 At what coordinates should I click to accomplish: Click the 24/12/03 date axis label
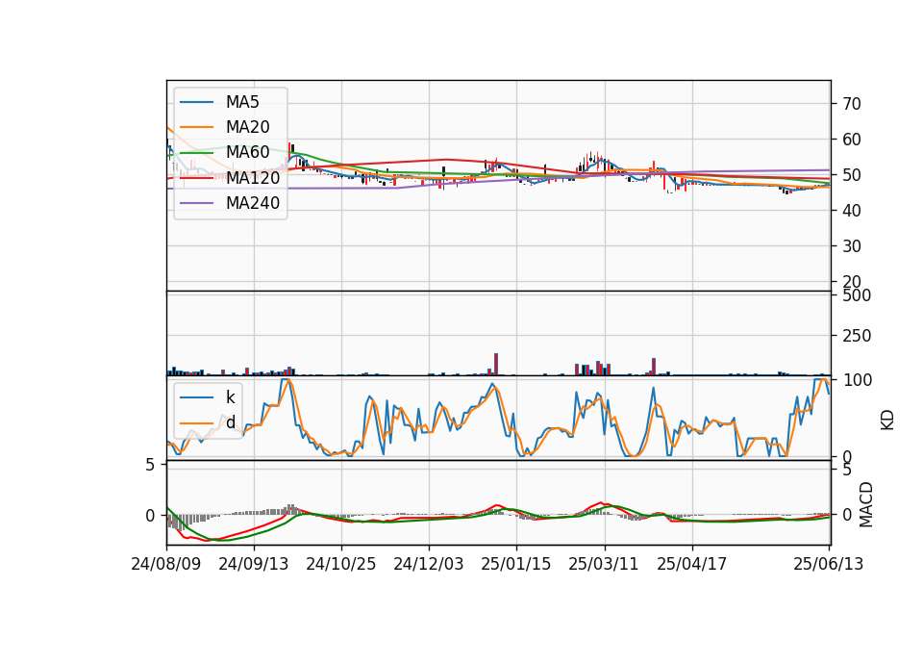click(429, 564)
